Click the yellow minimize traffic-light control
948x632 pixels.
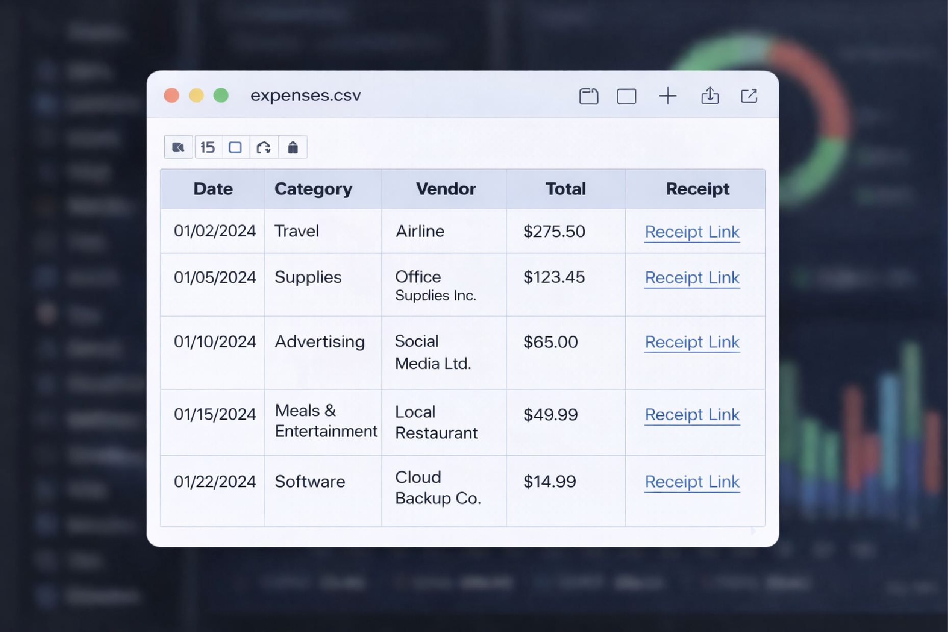point(197,95)
